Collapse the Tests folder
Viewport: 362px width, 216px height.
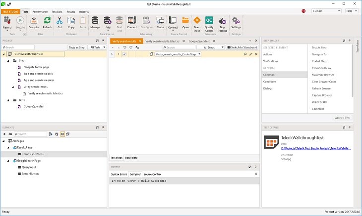pyautogui.click(x=8, y=100)
